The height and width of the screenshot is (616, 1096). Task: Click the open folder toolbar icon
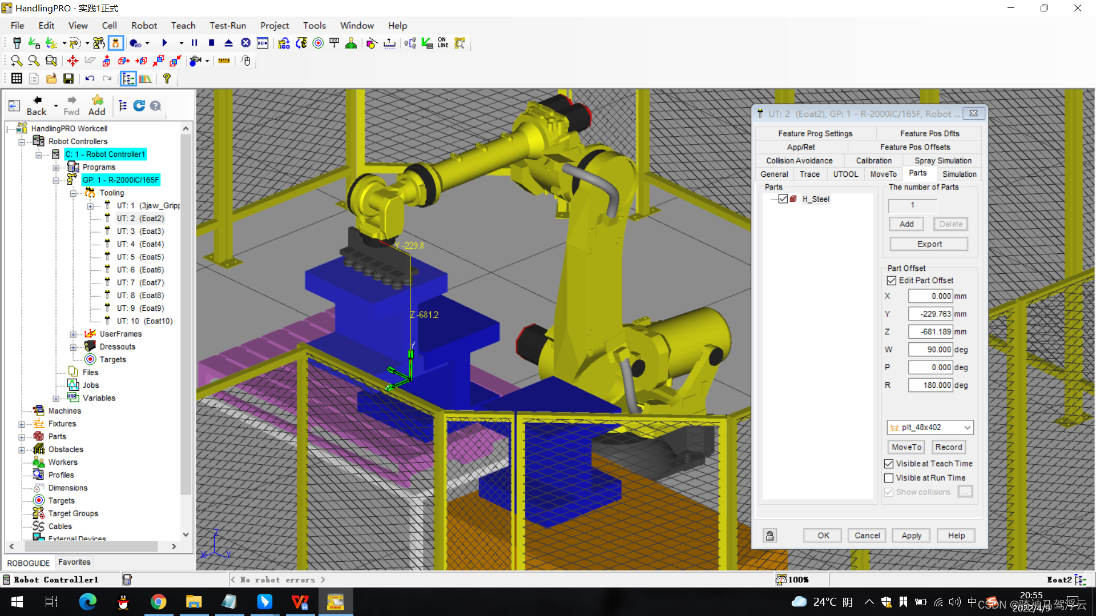pos(51,79)
